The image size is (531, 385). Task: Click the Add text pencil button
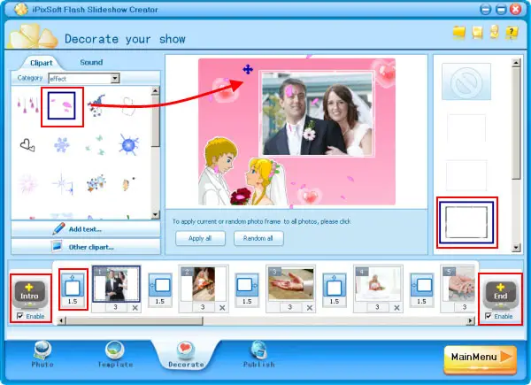pos(86,229)
